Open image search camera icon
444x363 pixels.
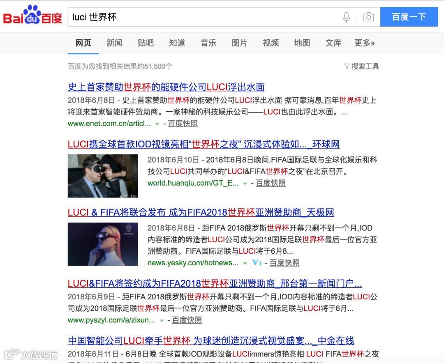coord(368,17)
